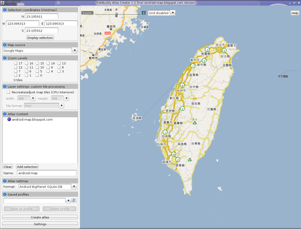This screenshot has width=301, height=229.
Task: Check zoom level 0
Action: click(x=38, y=75)
